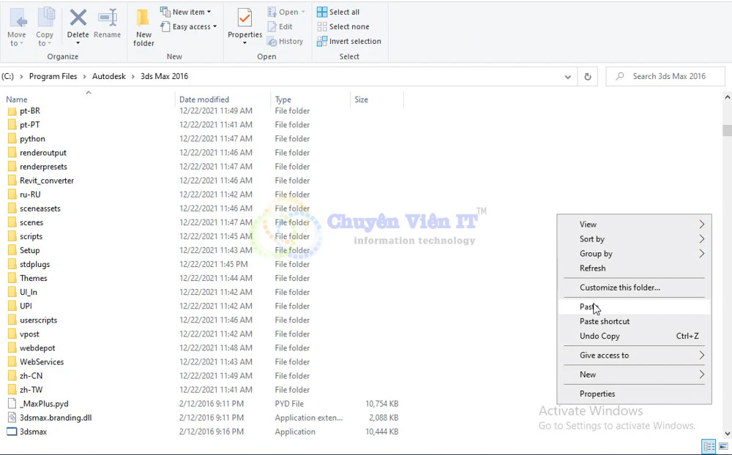Expand the Easy access dropdown
This screenshot has height=455, width=732.
[189, 27]
